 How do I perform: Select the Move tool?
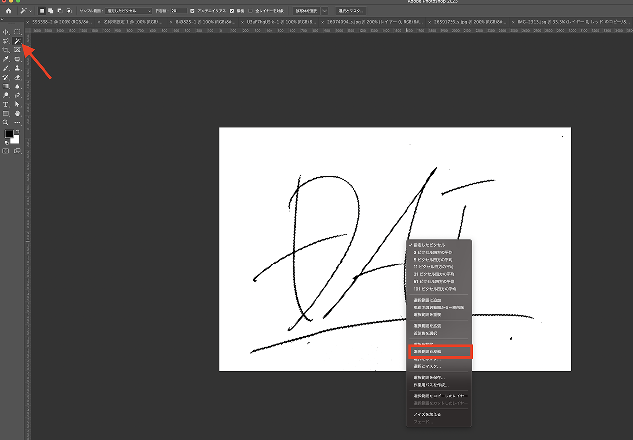click(x=6, y=32)
